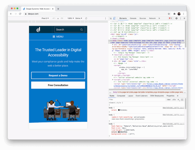Switch to the Elements panel tab

click(123, 18)
